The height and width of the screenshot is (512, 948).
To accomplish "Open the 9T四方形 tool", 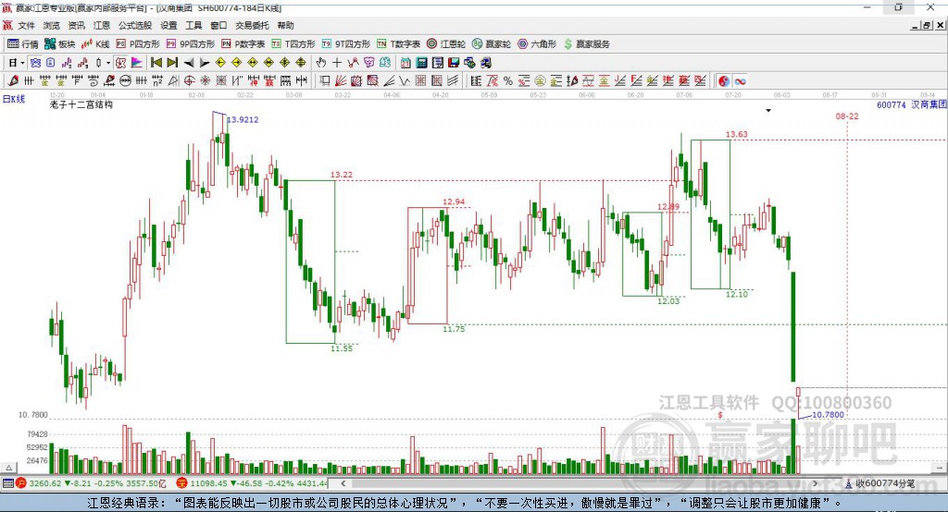I will tap(346, 44).
